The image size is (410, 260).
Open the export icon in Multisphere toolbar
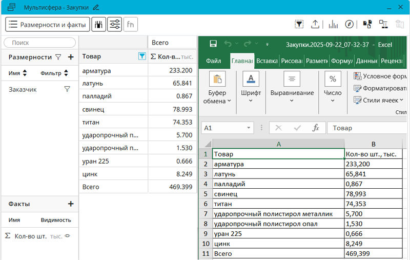coord(315,24)
